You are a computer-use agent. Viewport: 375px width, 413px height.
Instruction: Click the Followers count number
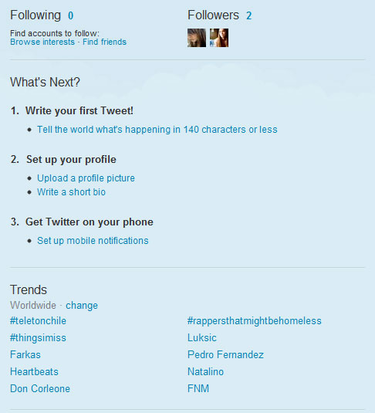pos(249,15)
